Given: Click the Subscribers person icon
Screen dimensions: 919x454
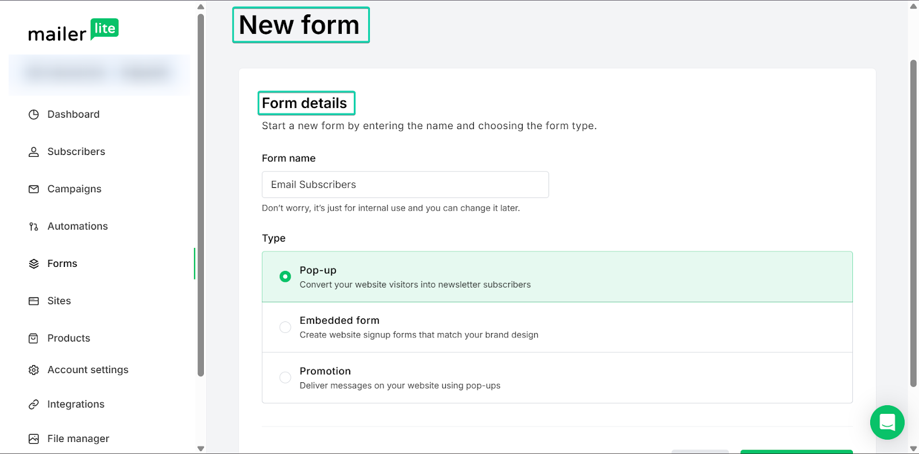Looking at the screenshot, I should coord(34,152).
